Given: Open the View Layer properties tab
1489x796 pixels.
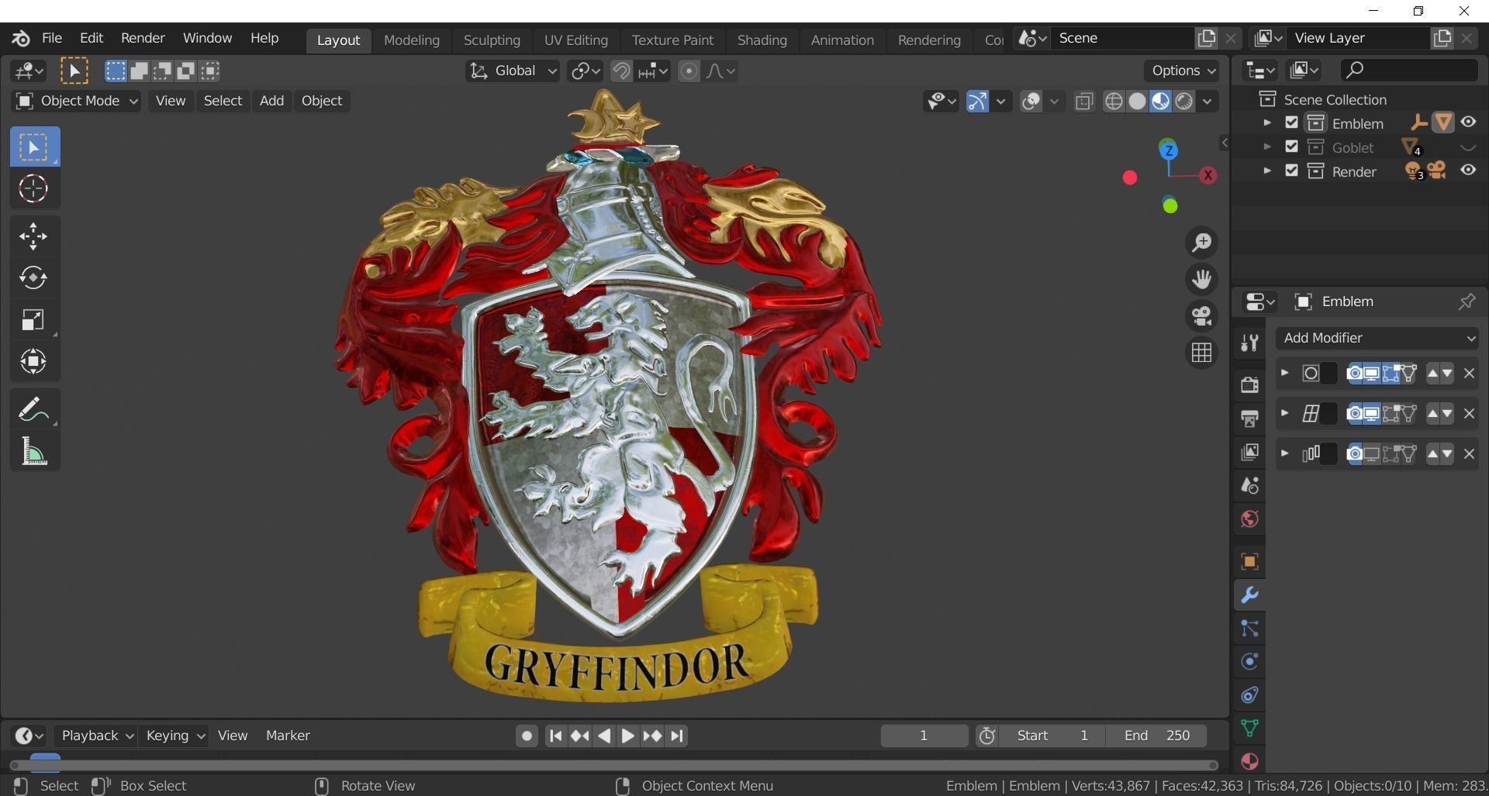Looking at the screenshot, I should tap(1249, 452).
